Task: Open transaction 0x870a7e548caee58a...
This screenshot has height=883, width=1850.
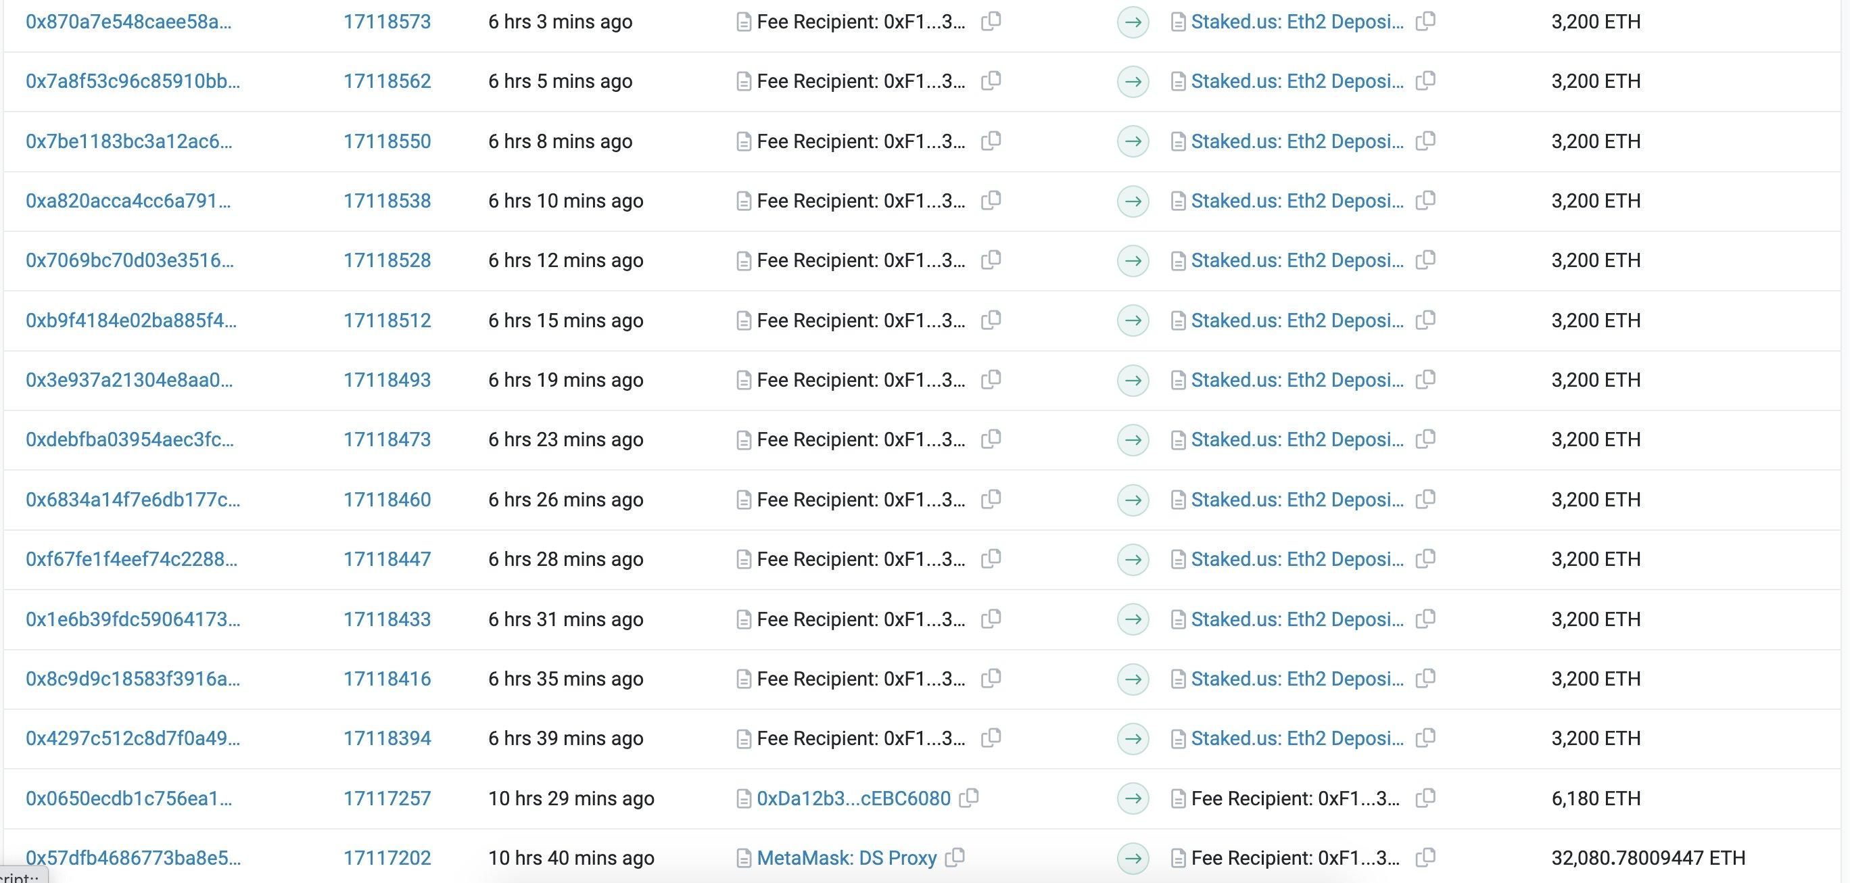Action: tap(128, 22)
